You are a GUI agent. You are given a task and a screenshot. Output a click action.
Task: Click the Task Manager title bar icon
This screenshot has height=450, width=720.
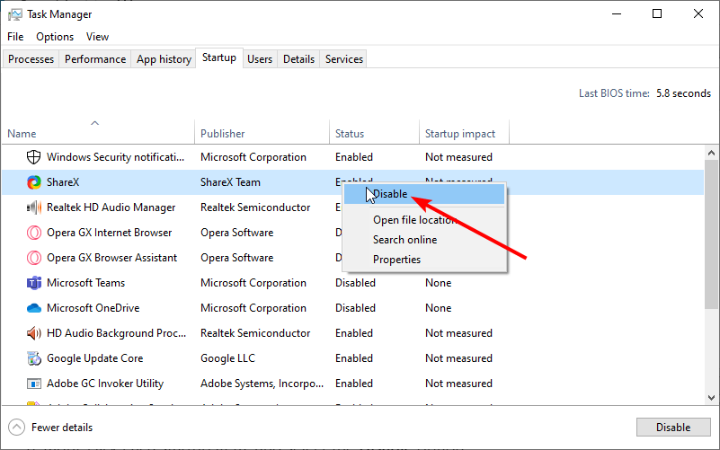pos(15,14)
